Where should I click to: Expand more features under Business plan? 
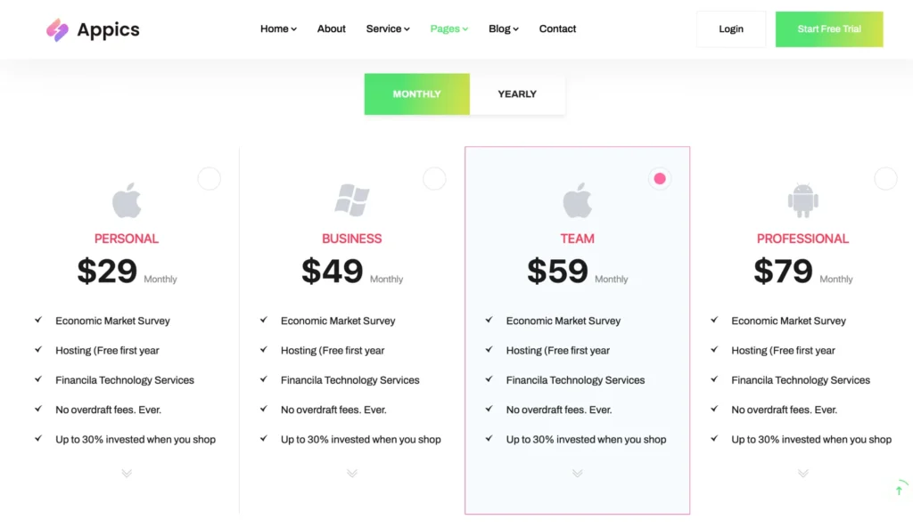click(x=352, y=474)
